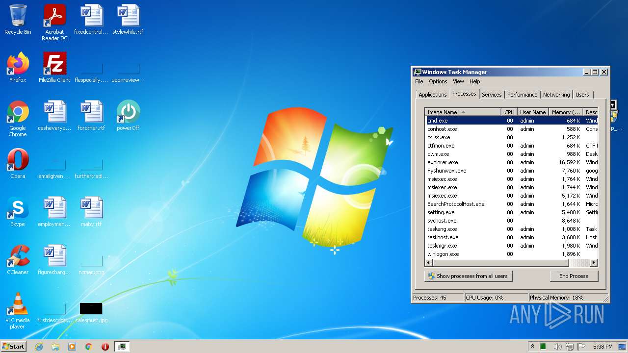628x353 pixels.
Task: Select winlogon.exe process row
Action: pyautogui.click(x=511, y=254)
